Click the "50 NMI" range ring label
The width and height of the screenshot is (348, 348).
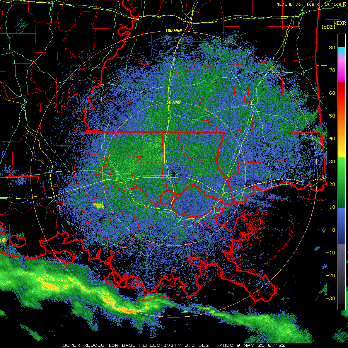(x=174, y=102)
